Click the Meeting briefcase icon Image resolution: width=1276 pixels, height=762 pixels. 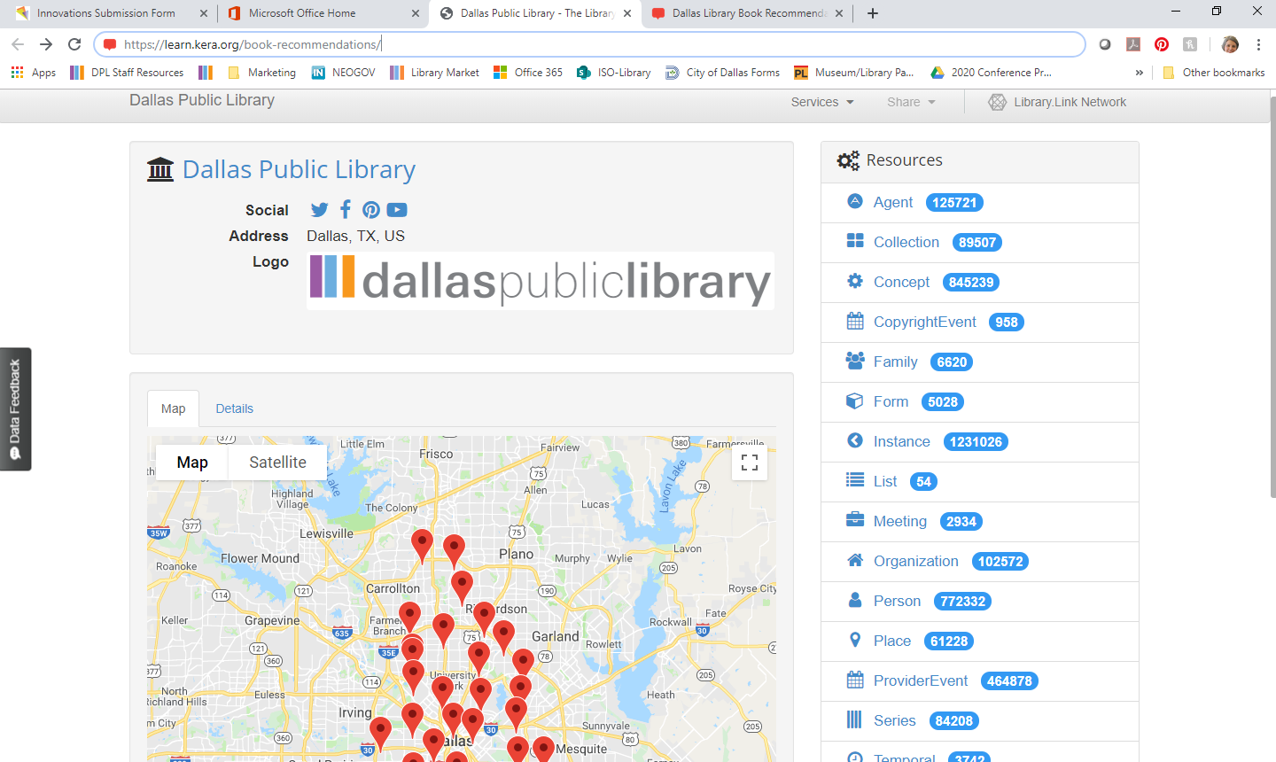855,520
